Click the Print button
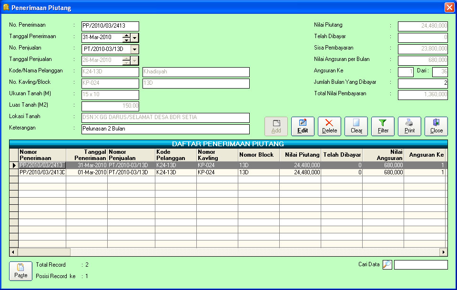The width and height of the screenshot is (457, 290). (x=409, y=126)
